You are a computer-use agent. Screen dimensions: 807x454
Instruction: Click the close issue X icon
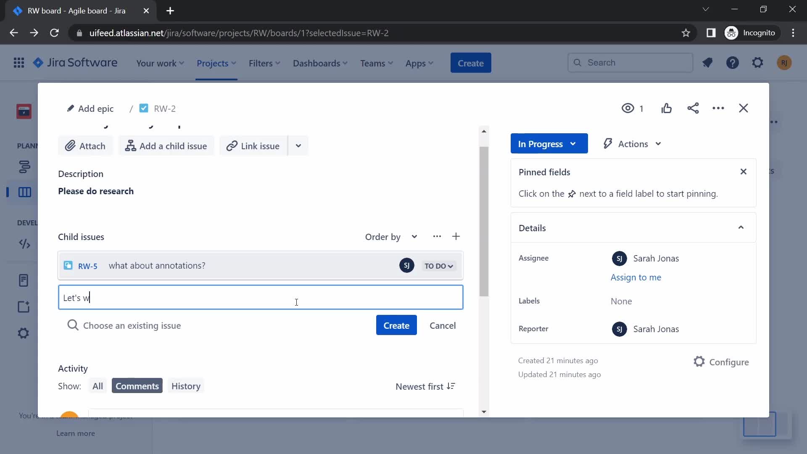click(x=744, y=108)
